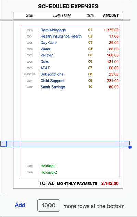Click the Add rows link

coord(20,205)
